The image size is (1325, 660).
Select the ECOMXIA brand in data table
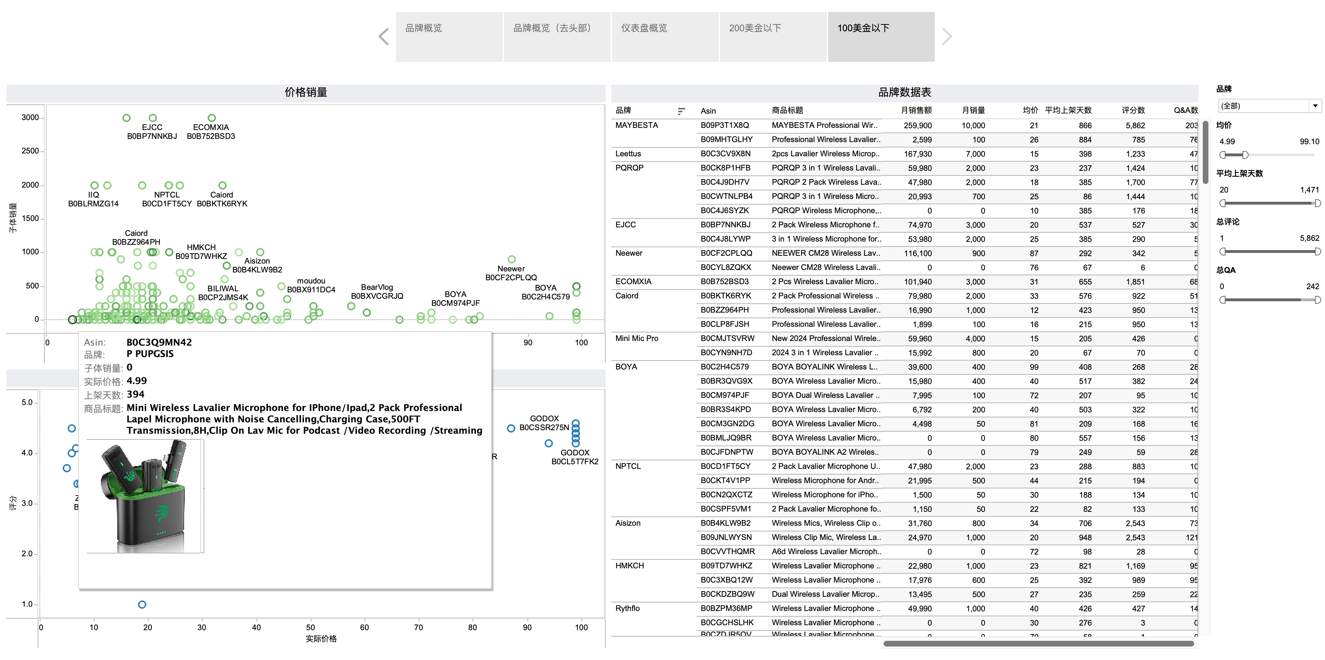(634, 282)
